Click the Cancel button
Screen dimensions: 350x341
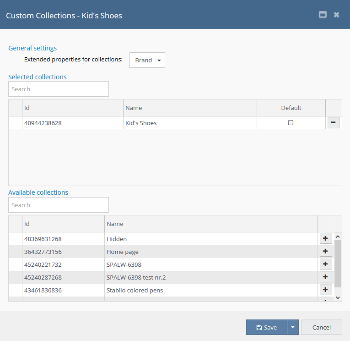pos(321,327)
